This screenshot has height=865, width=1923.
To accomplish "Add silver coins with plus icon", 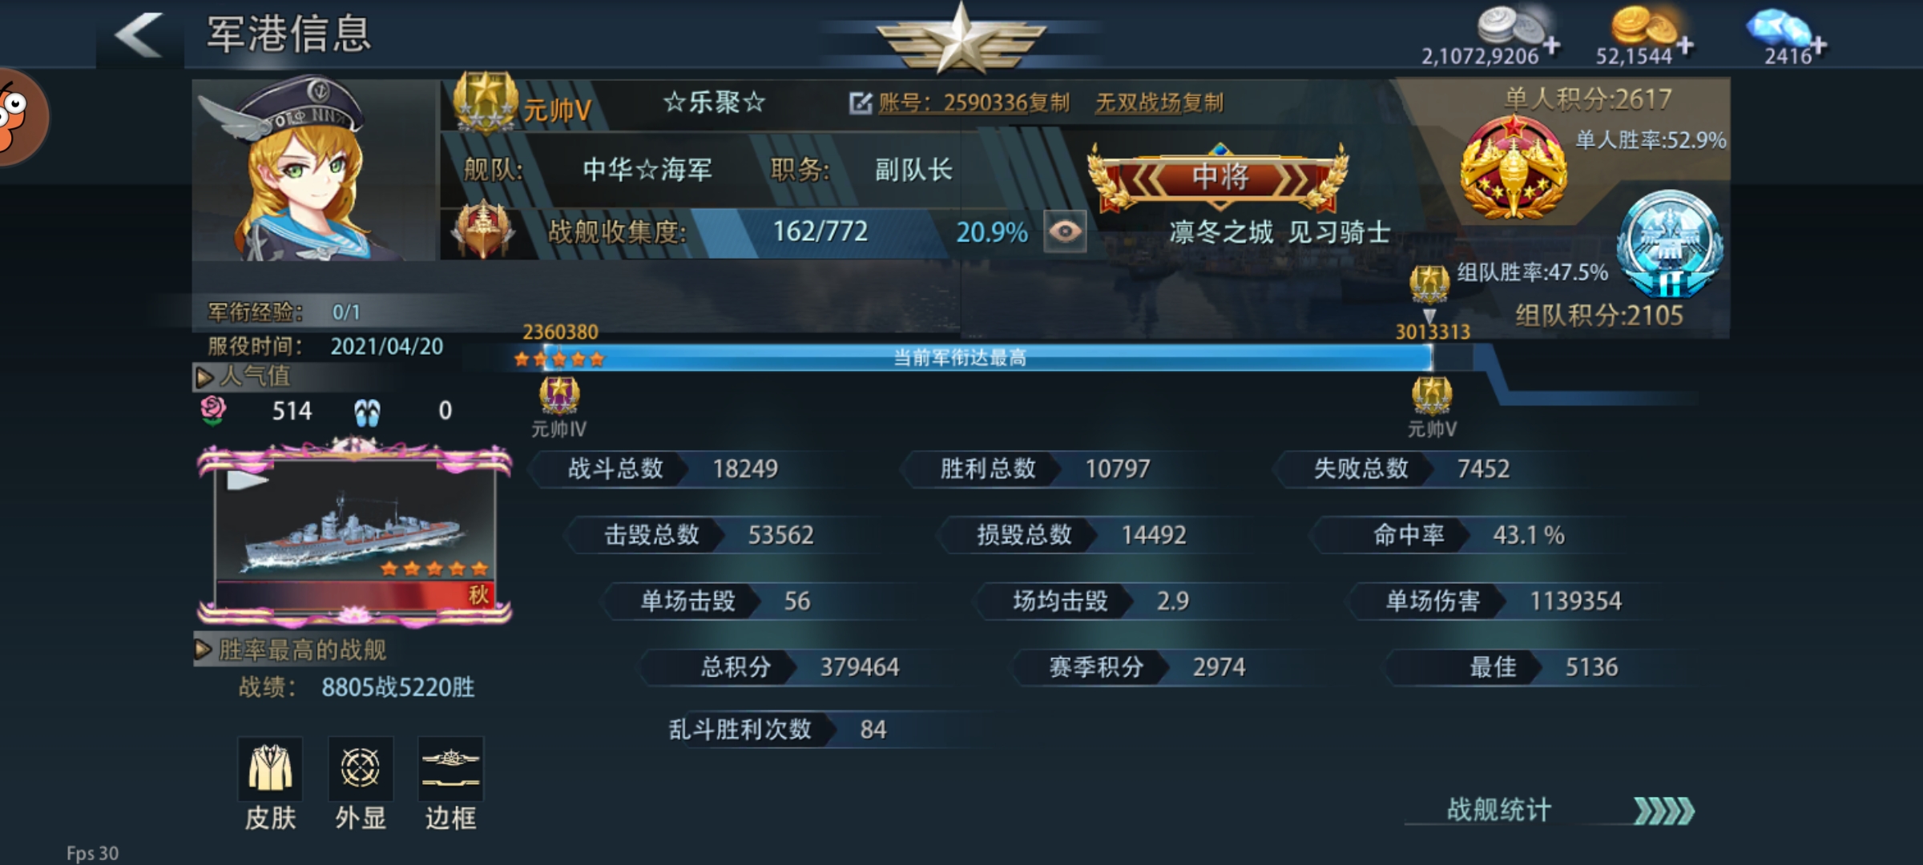I will [x=1551, y=46].
